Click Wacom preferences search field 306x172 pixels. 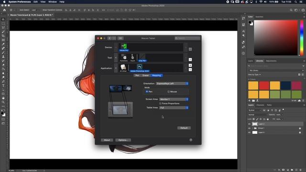tap(187, 38)
